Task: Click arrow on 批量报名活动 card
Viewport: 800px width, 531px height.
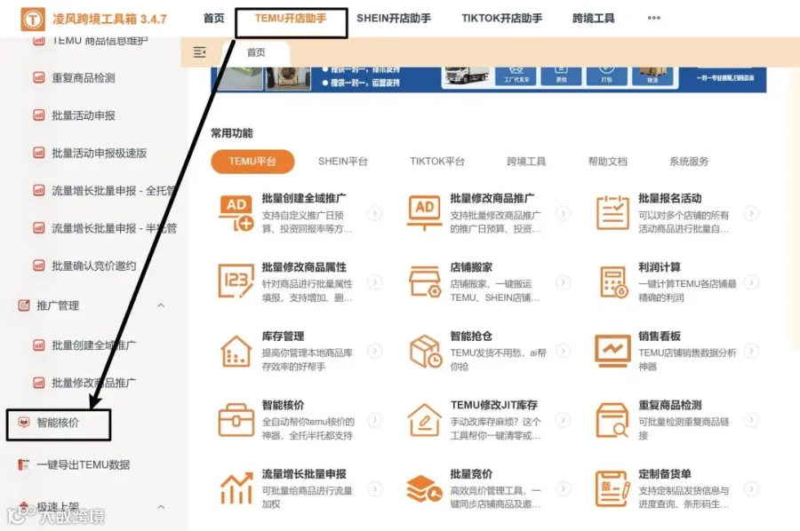Action: [751, 213]
